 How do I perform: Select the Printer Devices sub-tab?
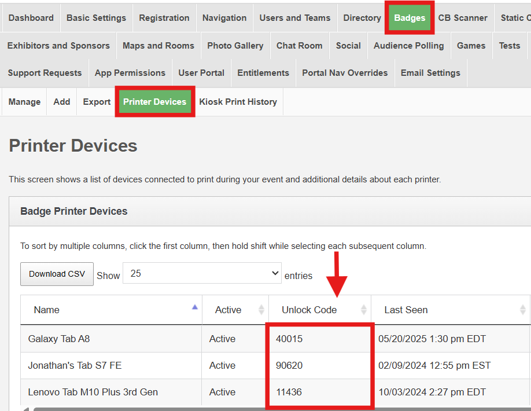click(154, 102)
